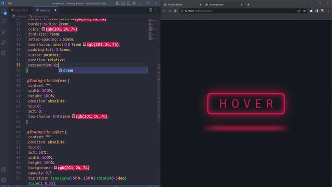Screen dimensions: 332x187
Task: Open the browser Extensions puzzle icon
Action: (x=311, y=11)
